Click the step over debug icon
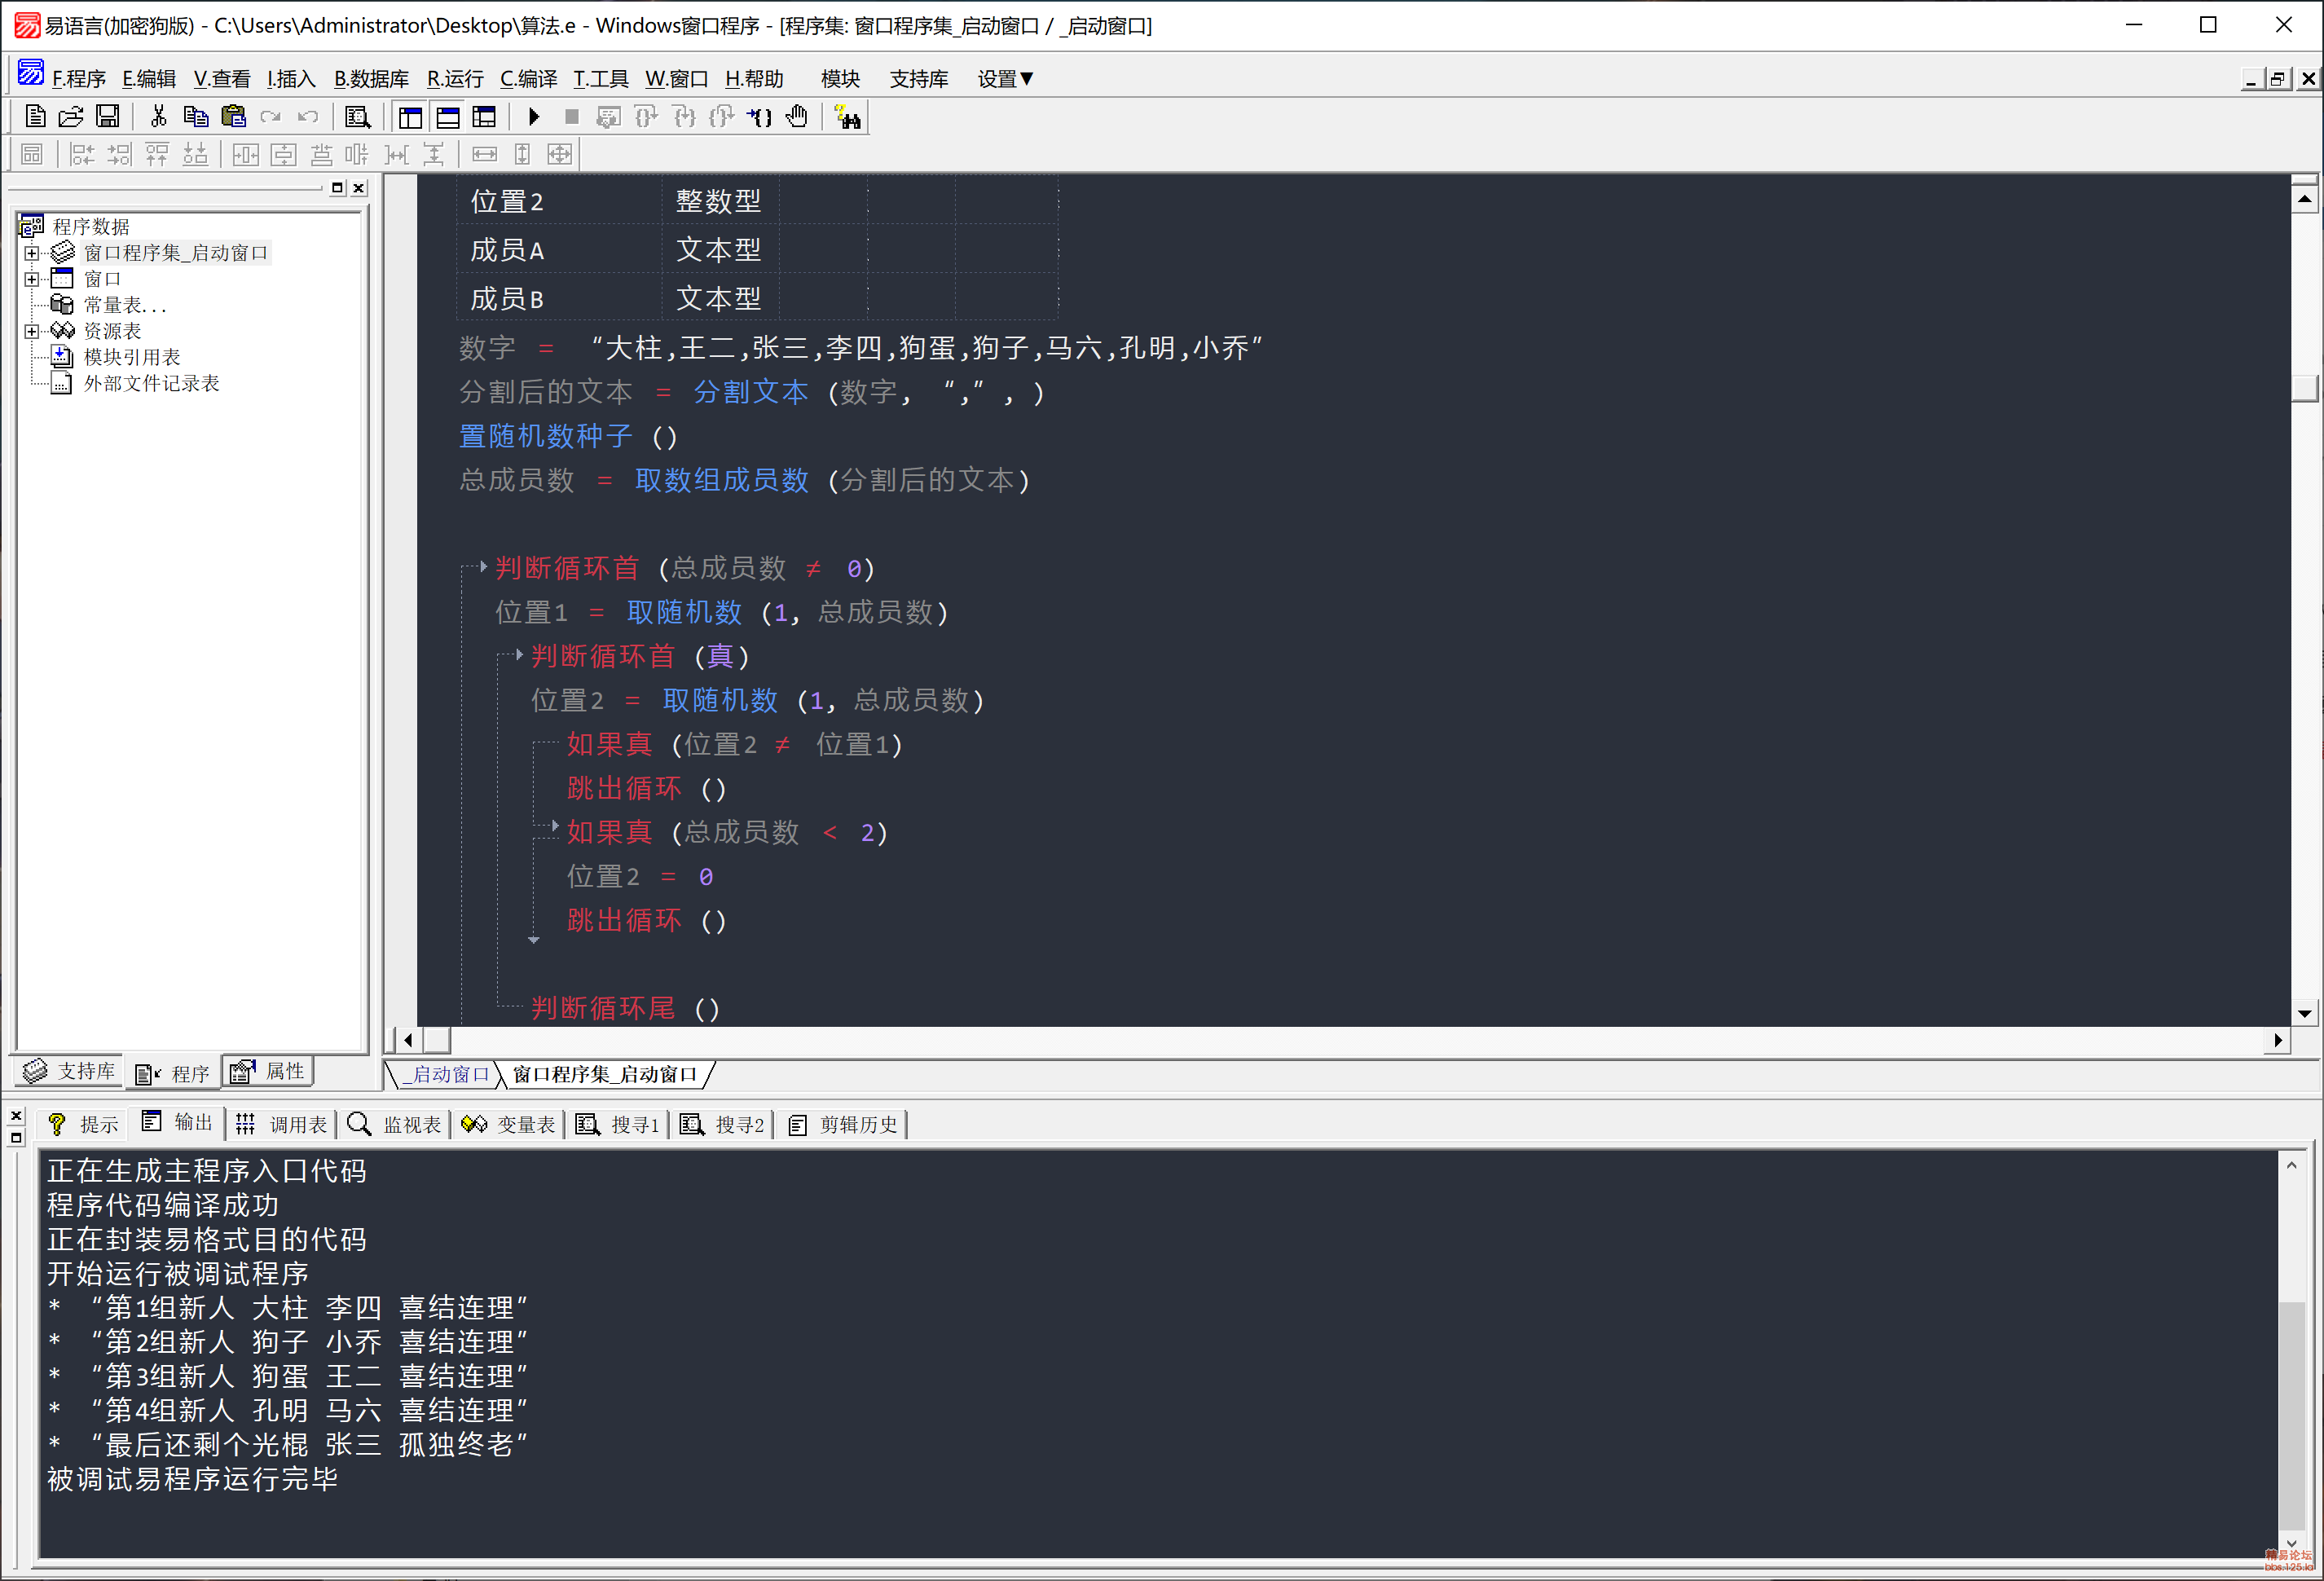This screenshot has height=1581, width=2324. coord(646,117)
